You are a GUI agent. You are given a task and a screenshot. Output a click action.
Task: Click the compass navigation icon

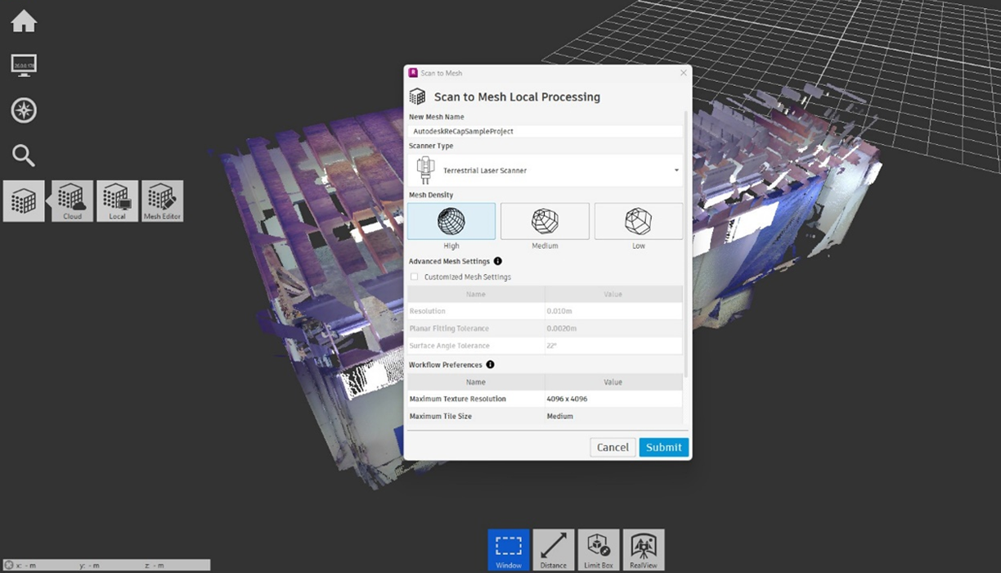[24, 111]
